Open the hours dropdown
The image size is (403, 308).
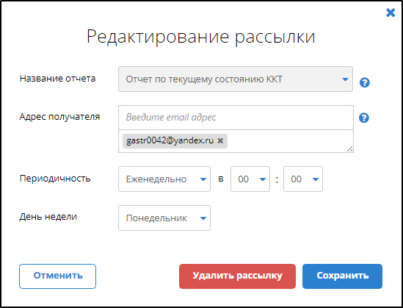tap(250, 179)
